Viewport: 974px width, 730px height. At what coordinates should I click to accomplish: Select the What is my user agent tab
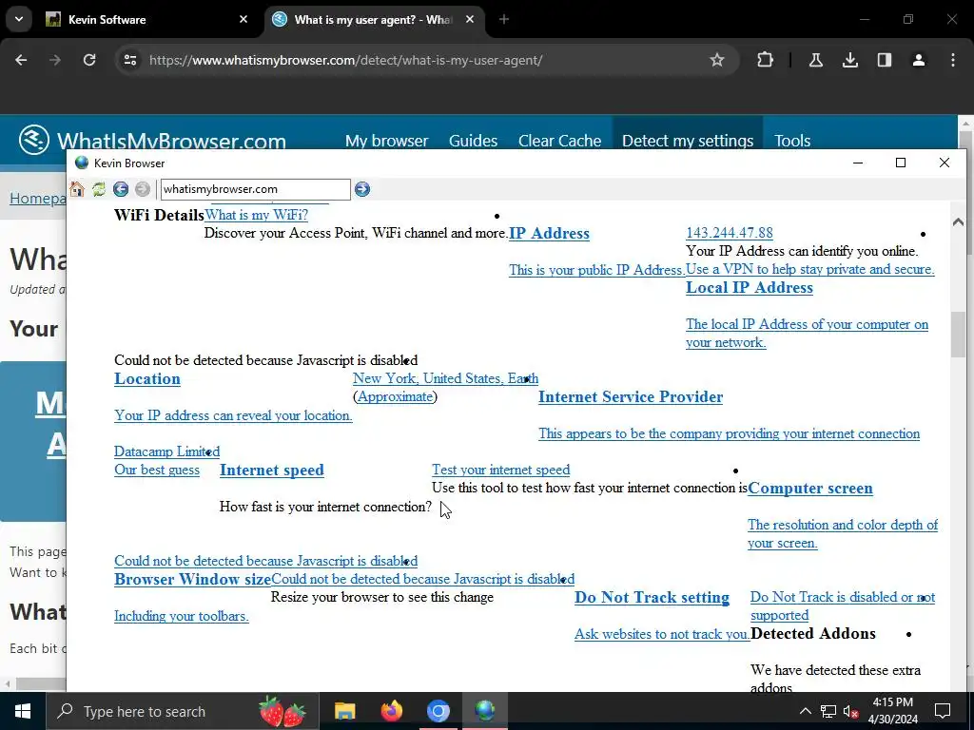(374, 19)
